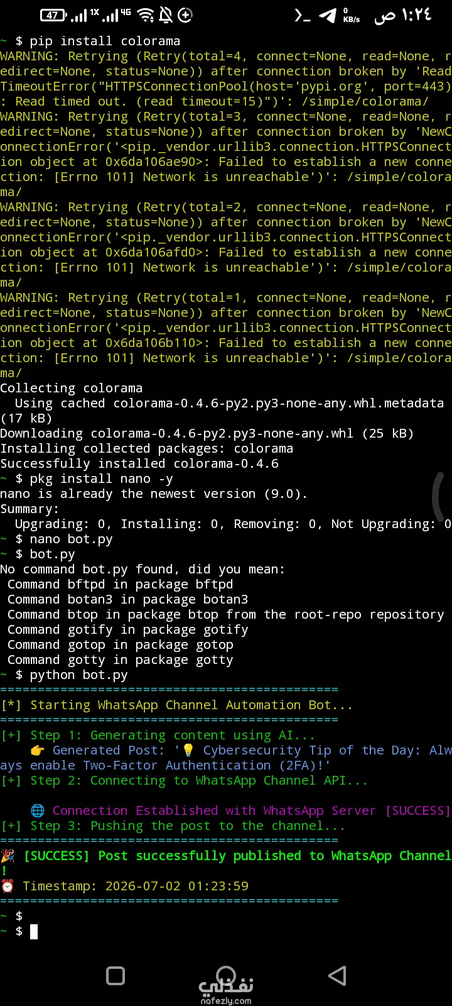Tap 'Step 3: Pushing the post' line

pyautogui.click(x=173, y=826)
